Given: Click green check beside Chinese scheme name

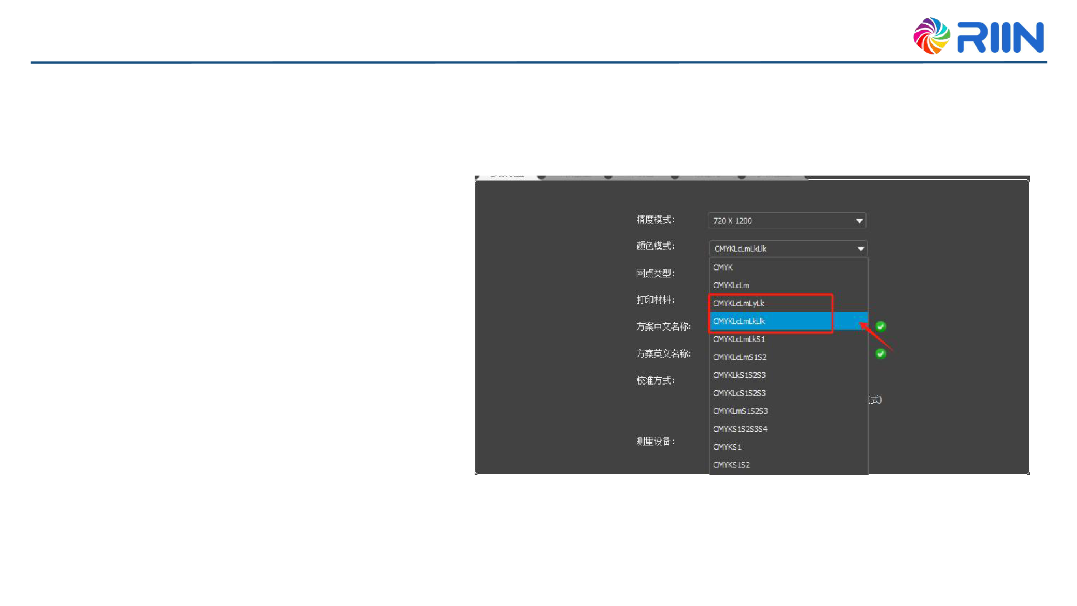Looking at the screenshot, I should [881, 326].
